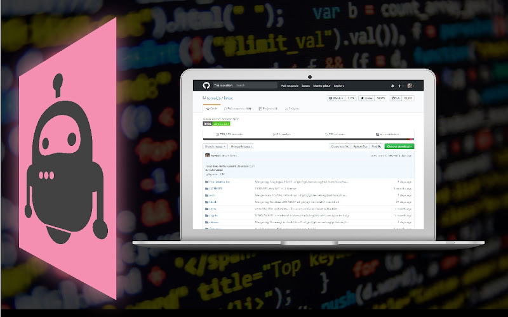508x317 pixels.
Task: Expand the plus create-new menu
Action: click(x=401, y=86)
